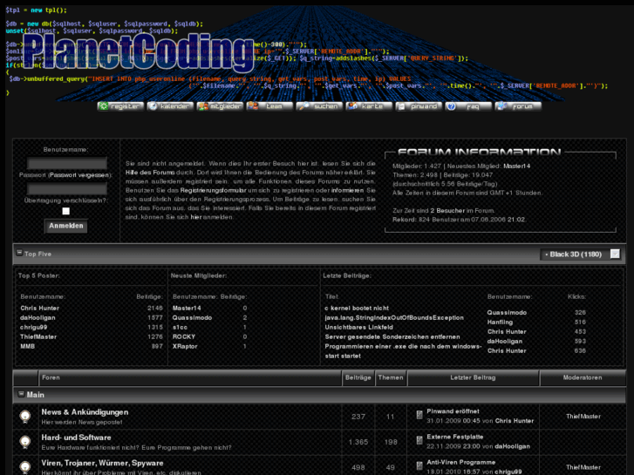Open Chris Hunter author of Pinwand eröffnet
The height and width of the screenshot is (475, 634).
tap(515, 421)
